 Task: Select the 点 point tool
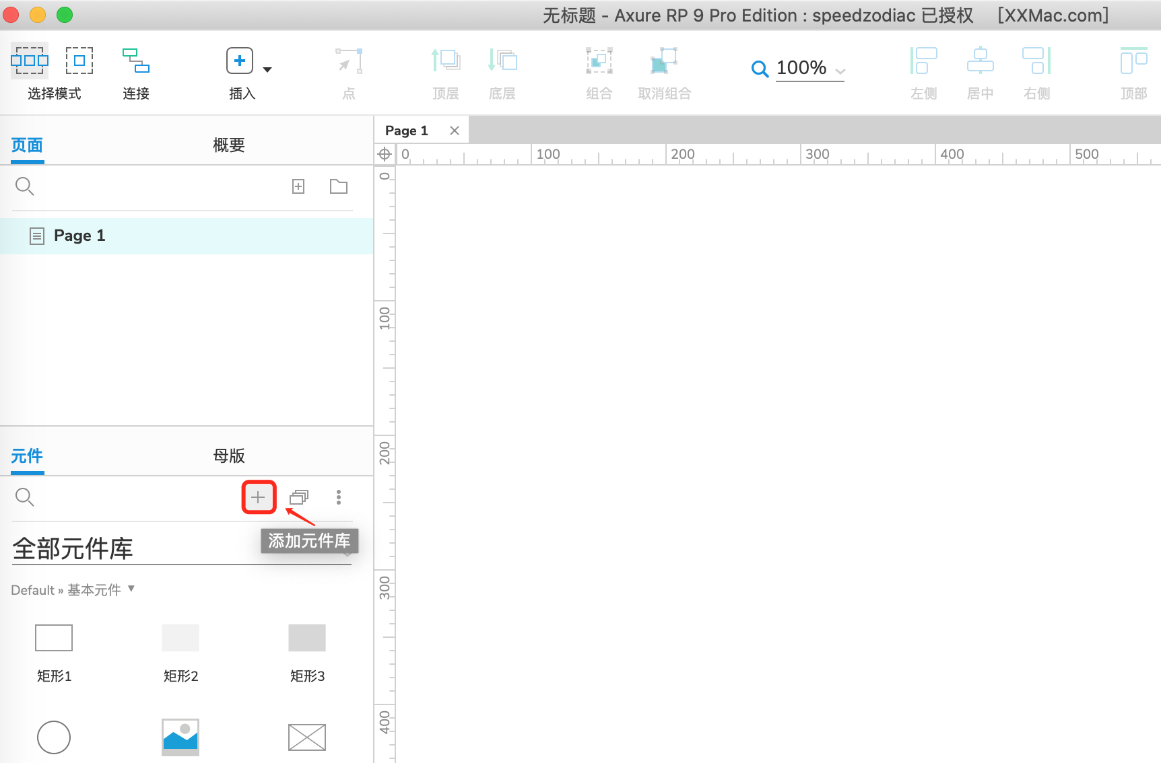[x=349, y=61]
